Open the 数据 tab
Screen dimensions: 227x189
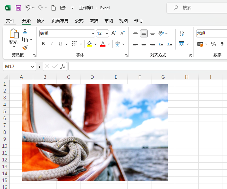pyautogui.click(x=94, y=21)
